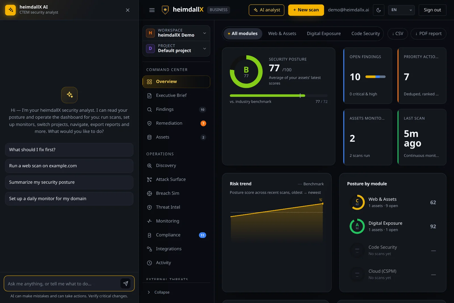Click the Threat Intel shield icon
Image resolution: width=454 pixels, height=303 pixels.
(x=150, y=207)
